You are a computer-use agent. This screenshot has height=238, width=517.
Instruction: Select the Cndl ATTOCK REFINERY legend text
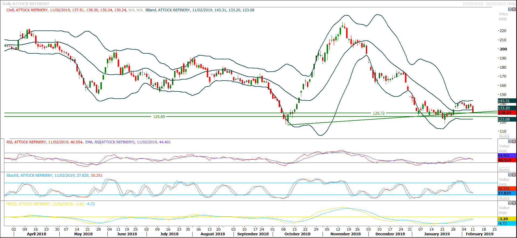tap(66, 10)
